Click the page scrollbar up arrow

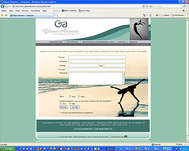pyautogui.click(x=187, y=20)
